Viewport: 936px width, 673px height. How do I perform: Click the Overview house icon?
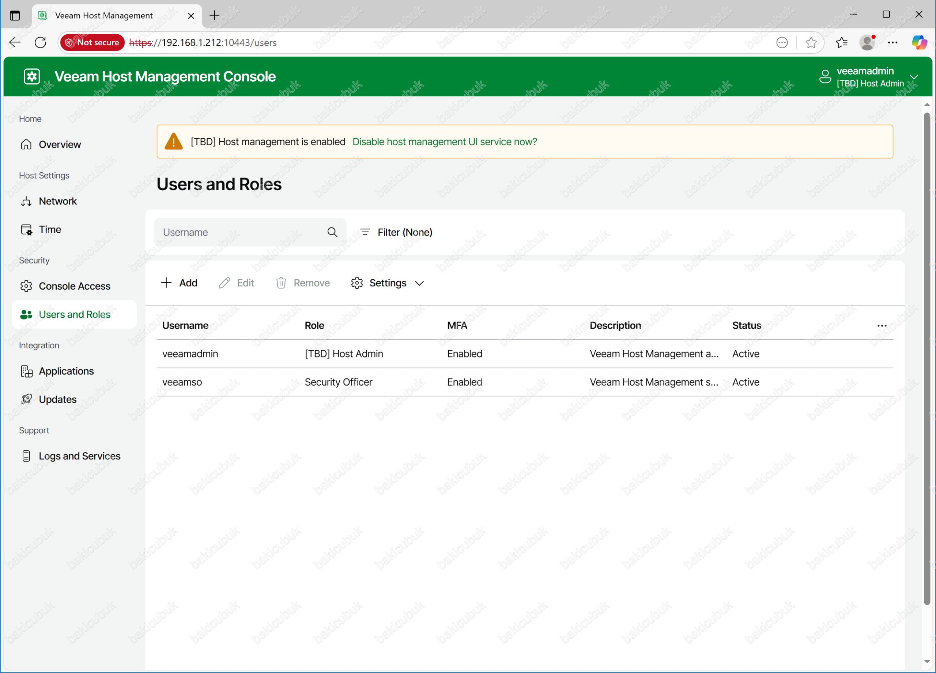tap(26, 144)
